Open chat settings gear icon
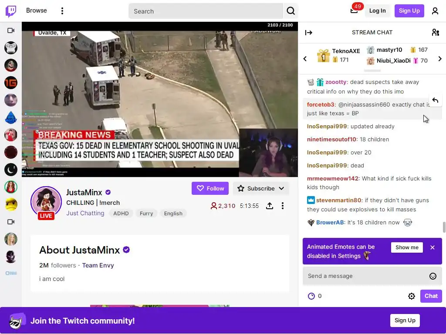 (411, 296)
